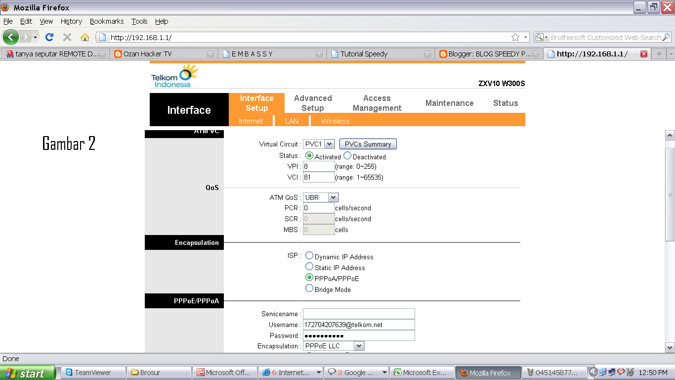Image resolution: width=675 pixels, height=380 pixels.
Task: Open ATM QoS UBR dropdown
Action: click(321, 197)
